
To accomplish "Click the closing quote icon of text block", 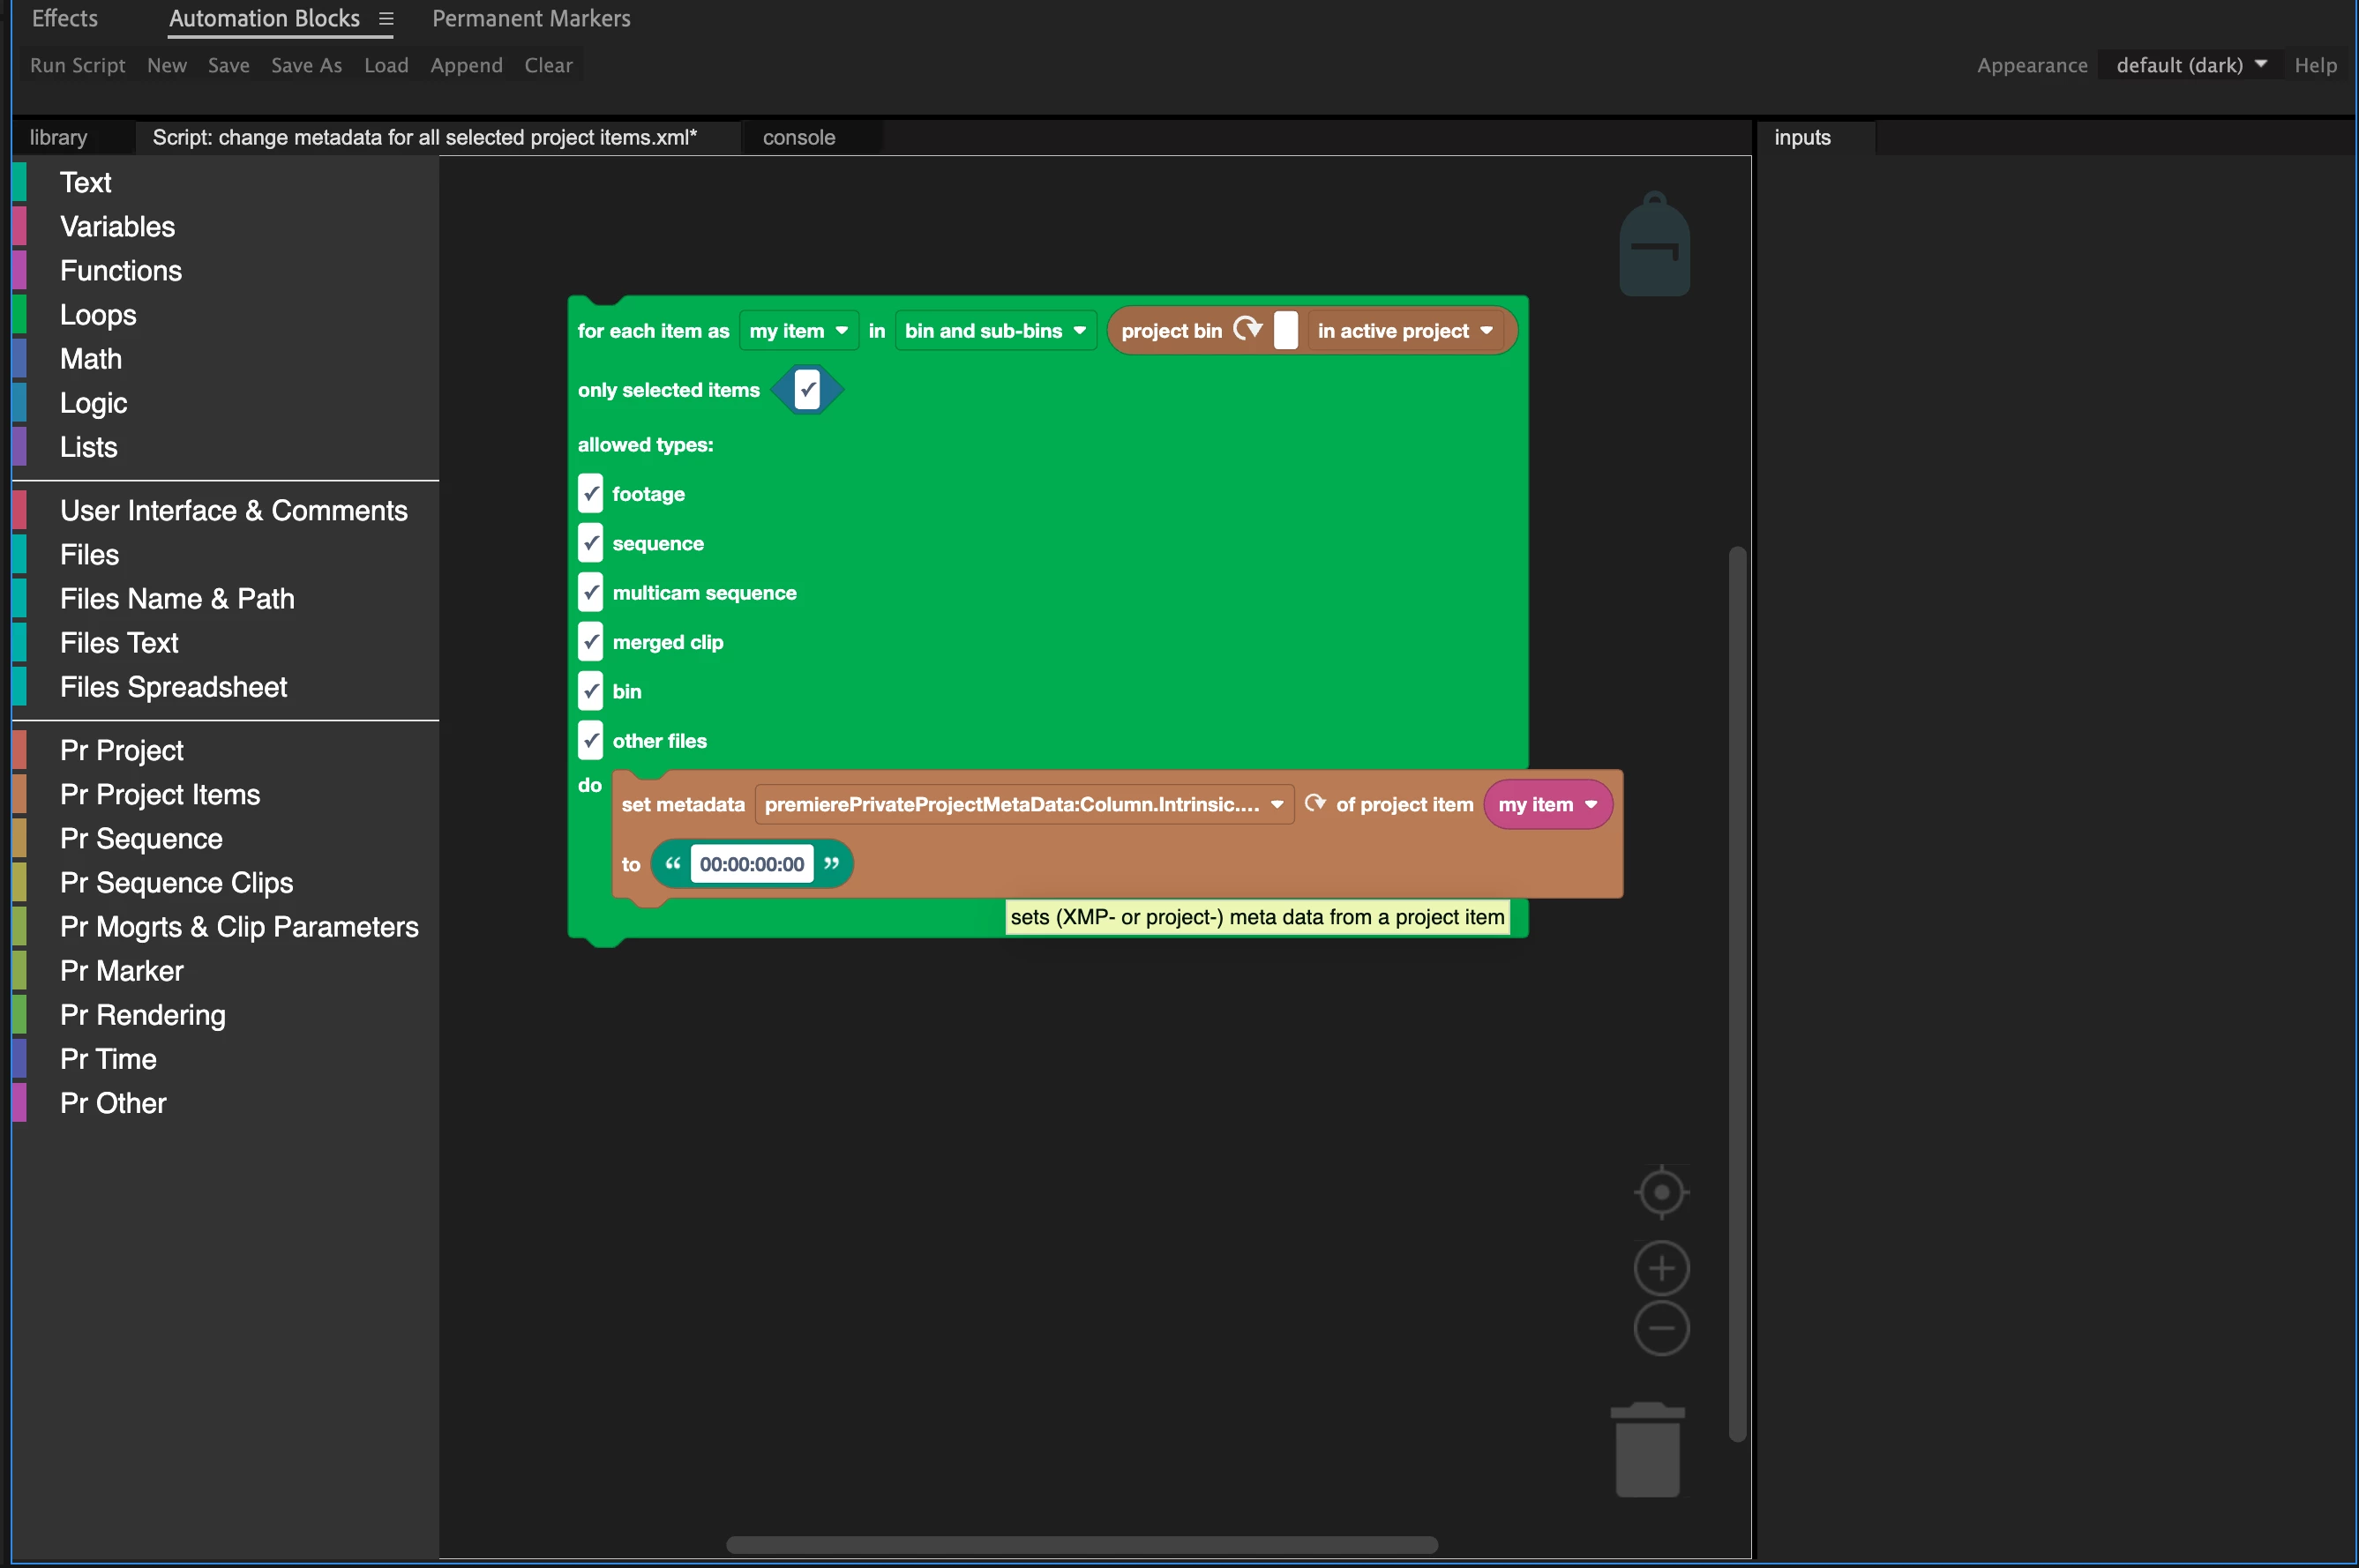I will point(831,863).
